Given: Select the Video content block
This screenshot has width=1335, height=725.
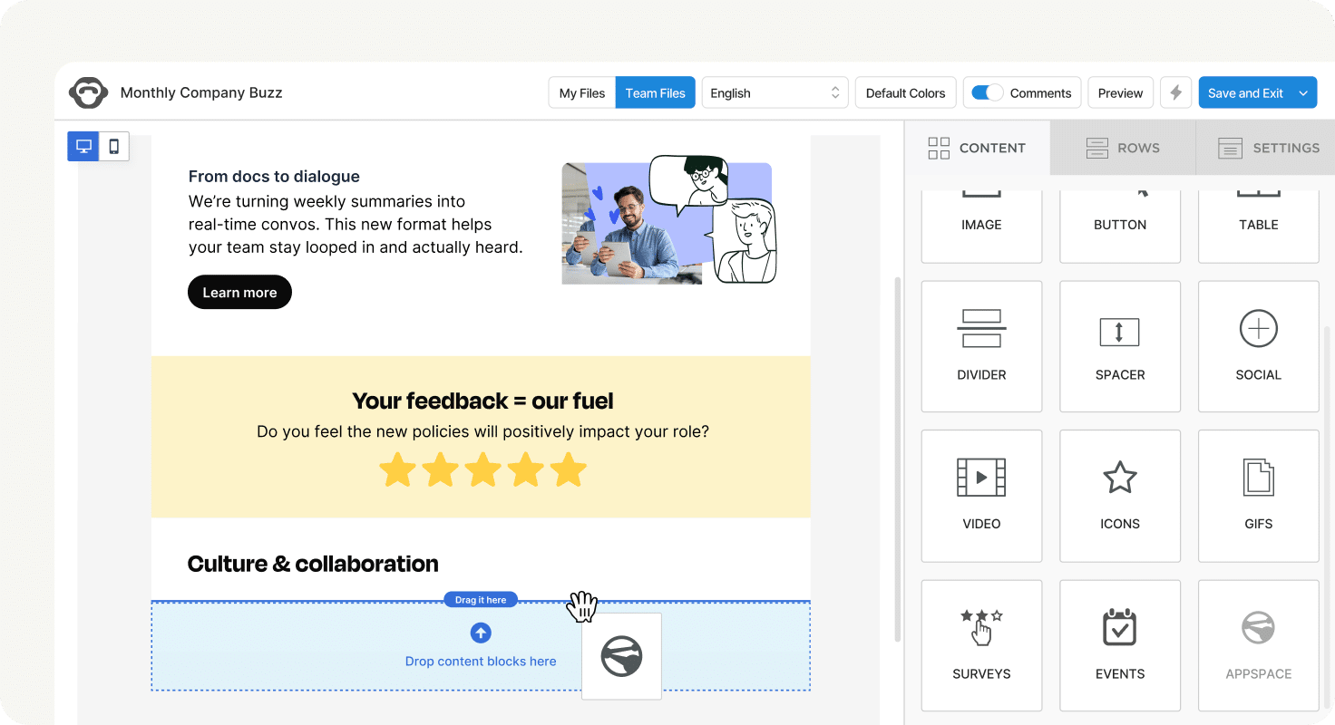Looking at the screenshot, I should click(x=981, y=496).
